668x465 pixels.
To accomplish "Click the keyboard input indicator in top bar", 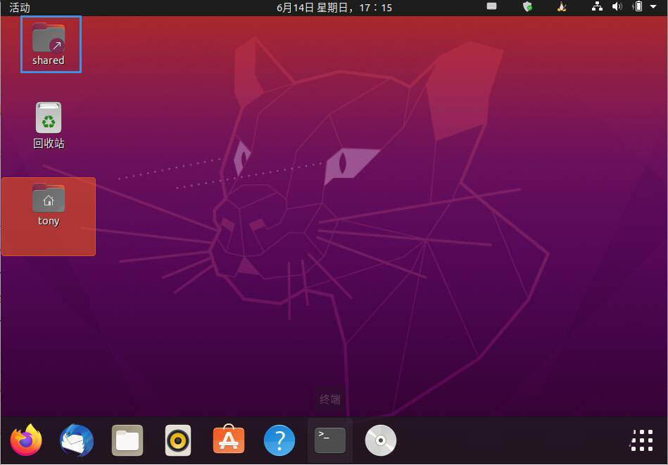I will (491, 6).
